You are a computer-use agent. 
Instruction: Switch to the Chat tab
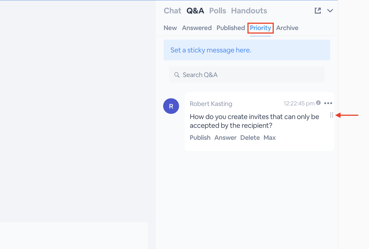click(172, 11)
